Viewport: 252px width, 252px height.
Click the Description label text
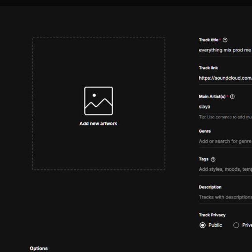click(x=210, y=187)
